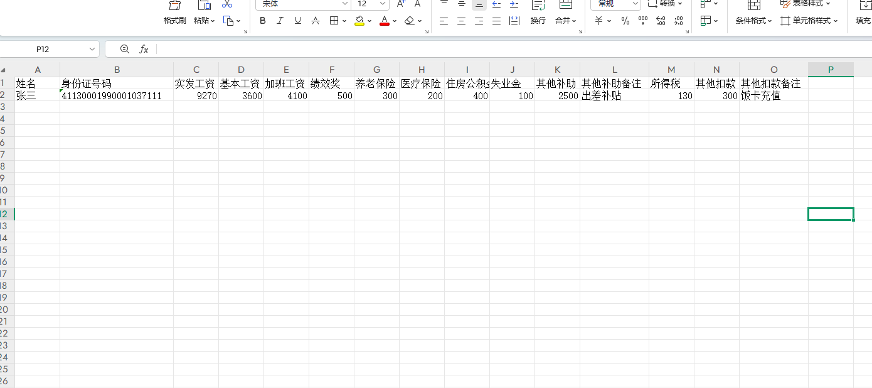Select the 格式刷 format painter tool
The width and height of the screenshot is (872, 388).
pos(174,13)
